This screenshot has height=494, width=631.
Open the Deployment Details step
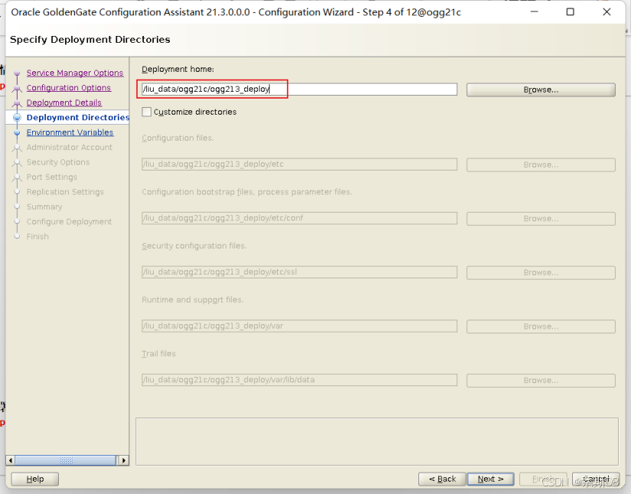point(64,102)
